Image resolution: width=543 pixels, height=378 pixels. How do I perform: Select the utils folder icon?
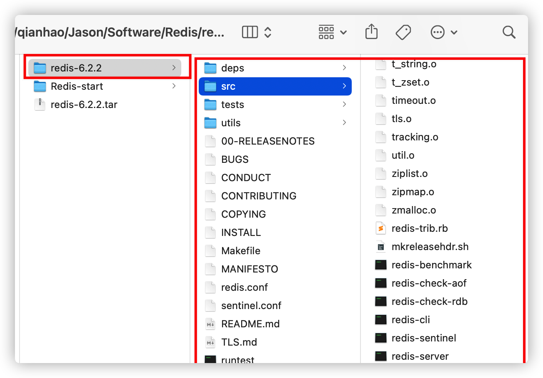coord(211,123)
